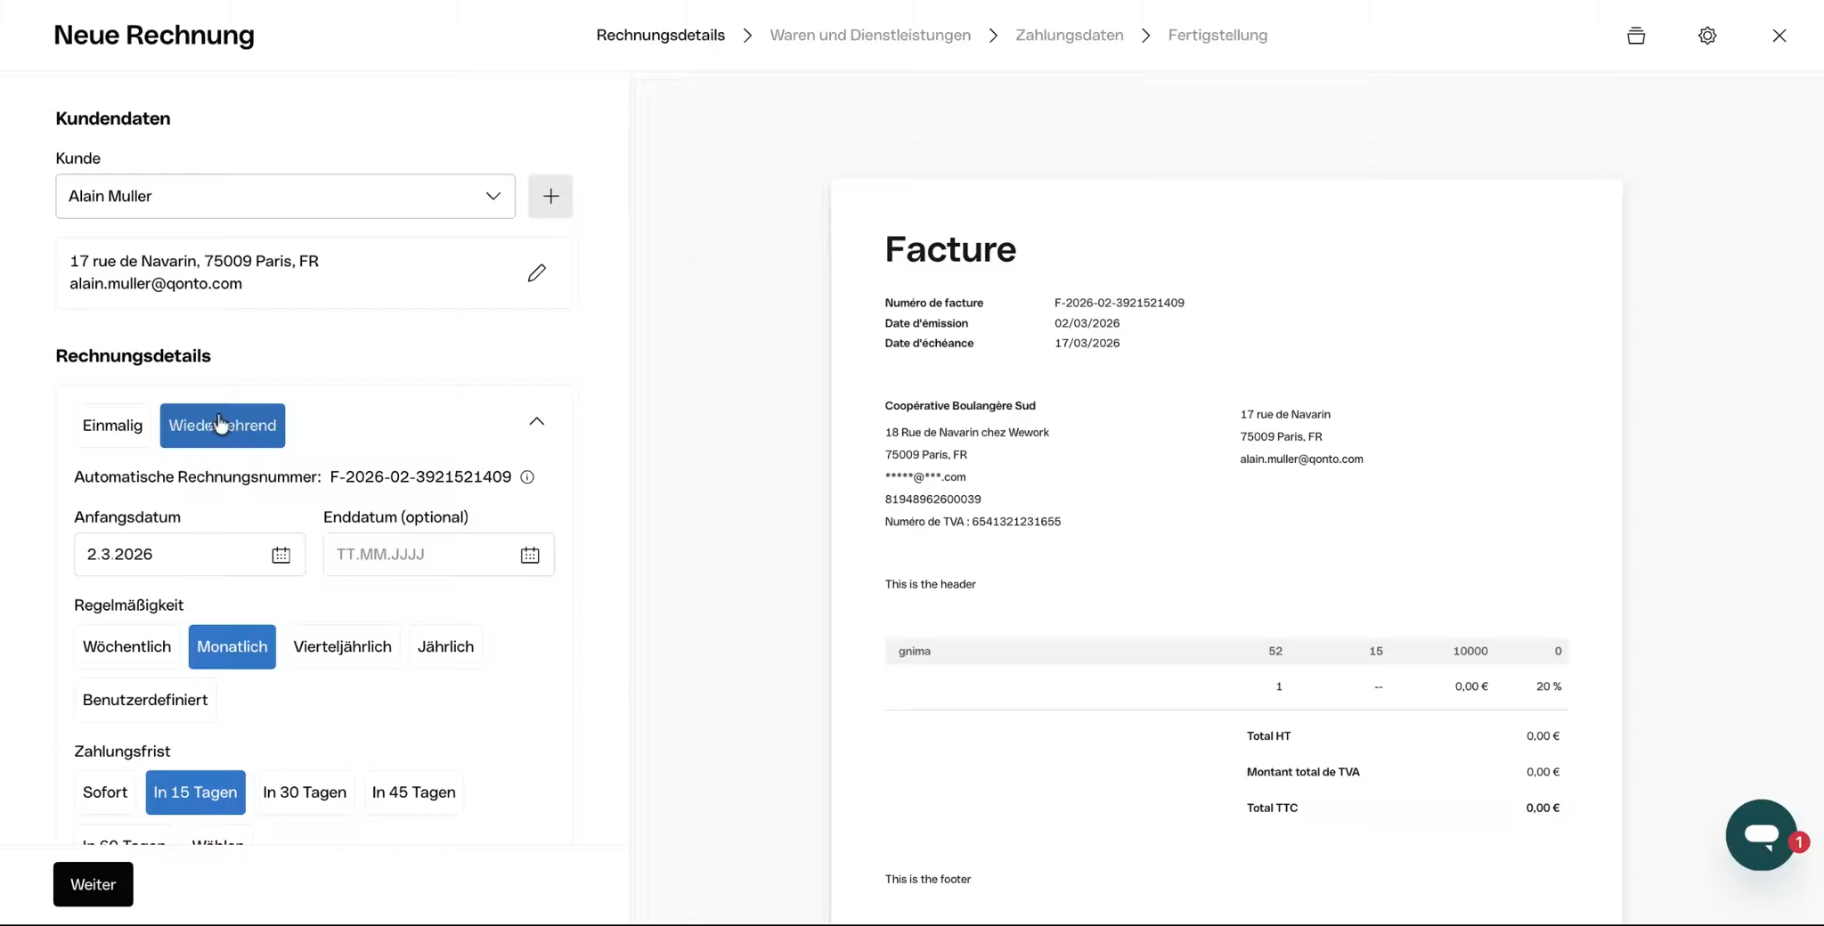Click the pencil icon to edit address
1824x926 pixels.
[536, 273]
